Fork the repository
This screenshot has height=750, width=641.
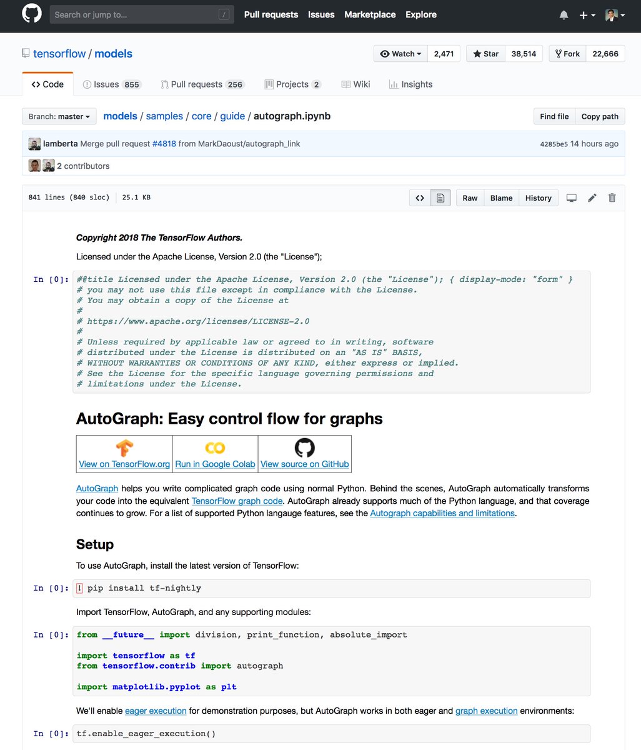pyautogui.click(x=567, y=54)
